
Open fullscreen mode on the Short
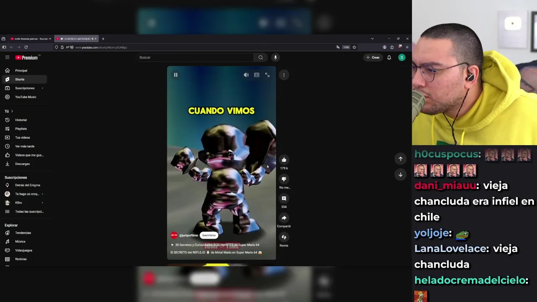(x=267, y=75)
